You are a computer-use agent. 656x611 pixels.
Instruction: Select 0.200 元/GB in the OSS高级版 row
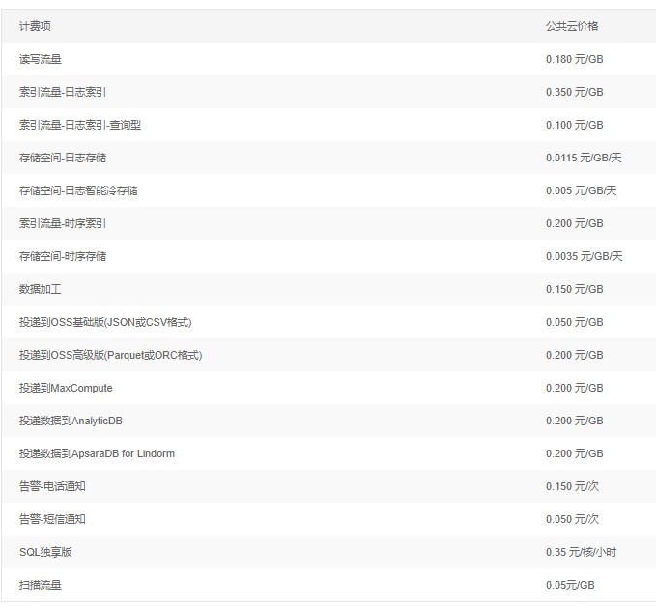[575, 355]
